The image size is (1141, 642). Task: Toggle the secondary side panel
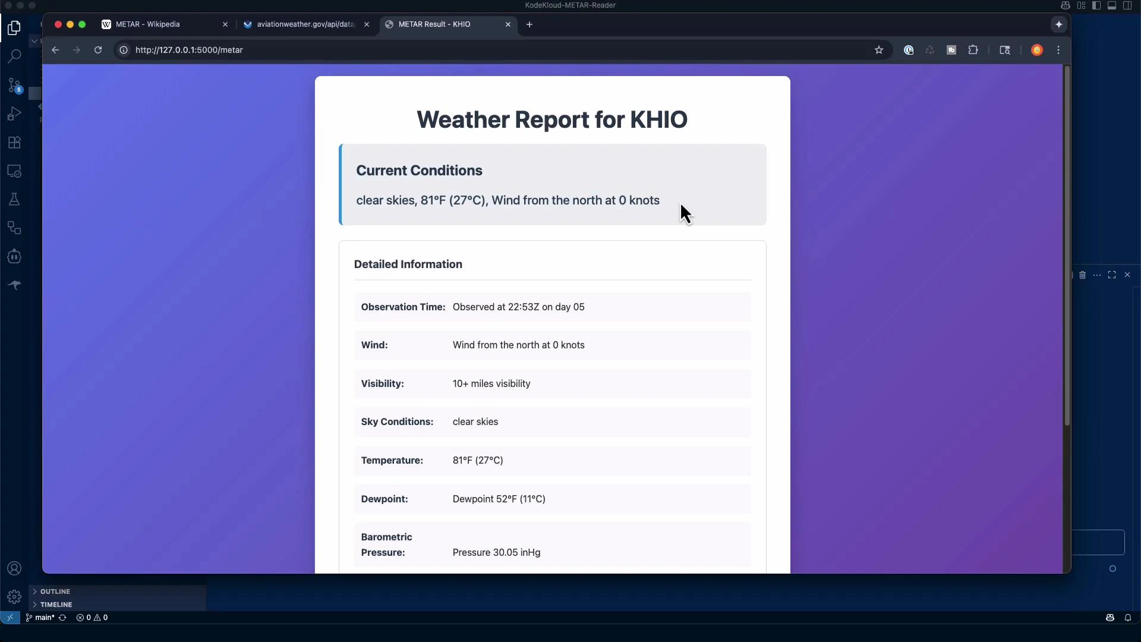point(1127,5)
